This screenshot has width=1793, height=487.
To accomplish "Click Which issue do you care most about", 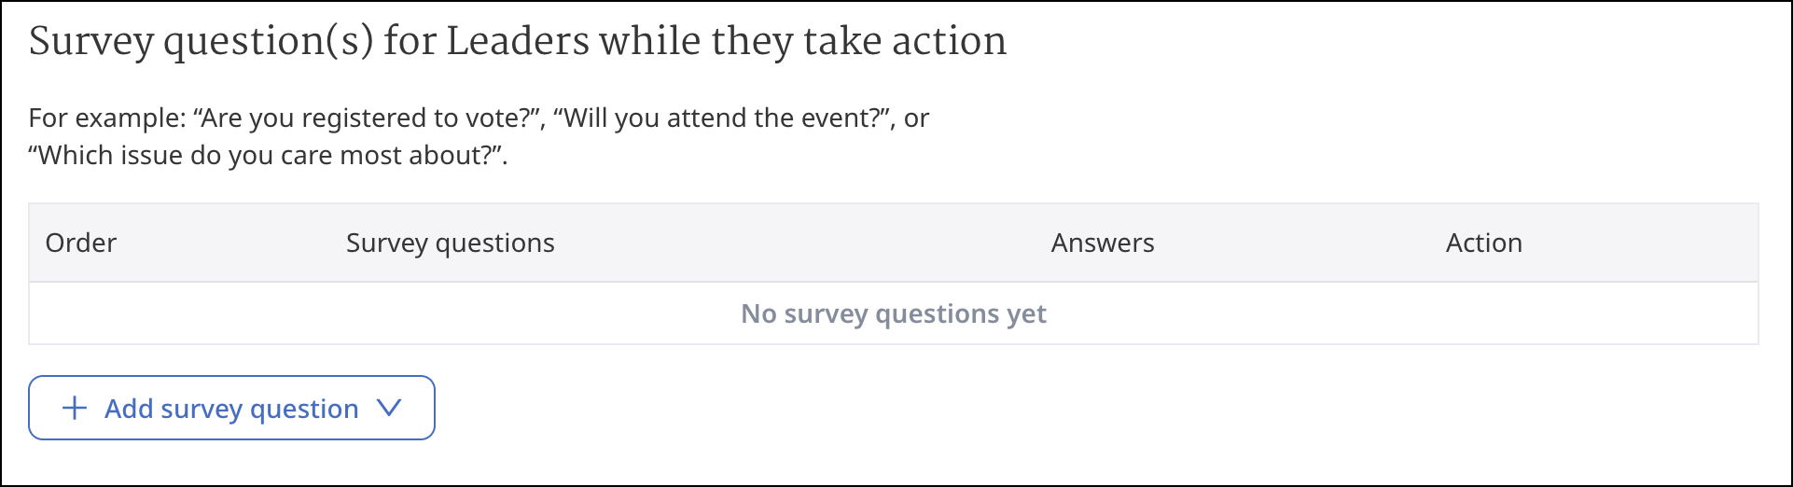I will coord(268,155).
